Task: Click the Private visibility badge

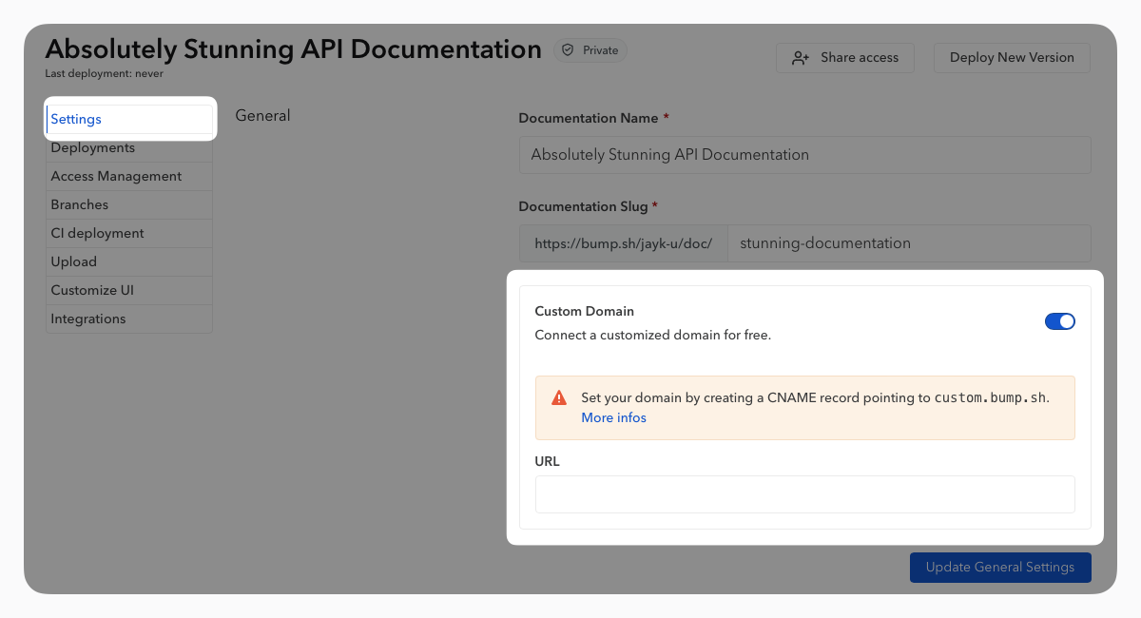Action: [x=590, y=50]
